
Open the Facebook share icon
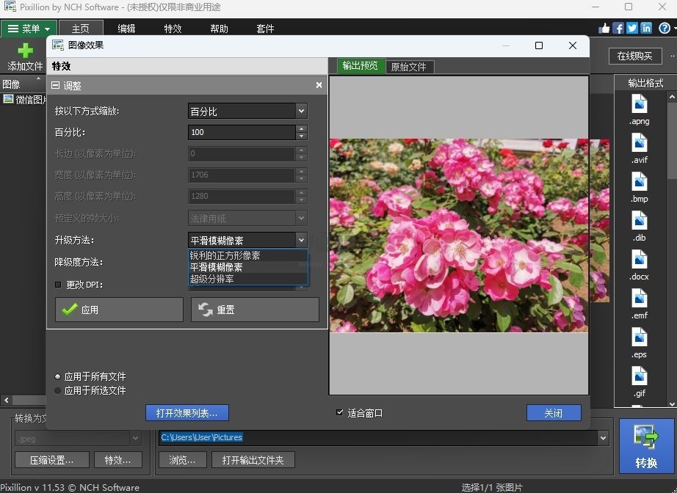click(x=618, y=28)
